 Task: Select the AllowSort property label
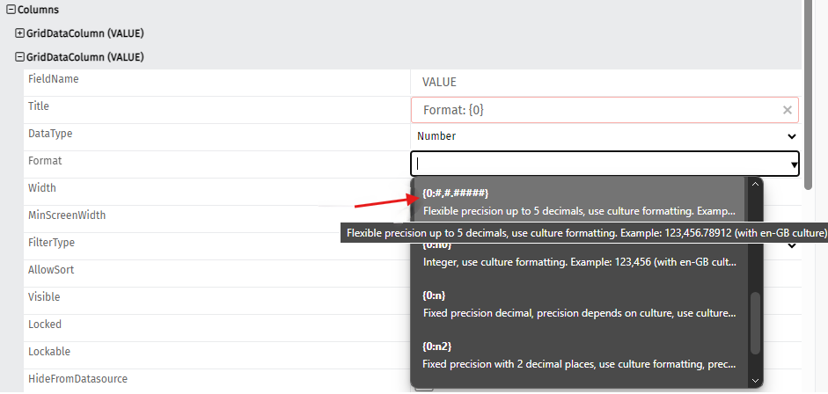(51, 270)
